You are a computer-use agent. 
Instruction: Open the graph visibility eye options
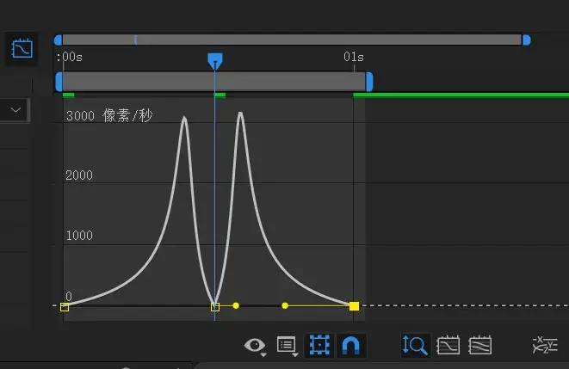click(x=256, y=346)
